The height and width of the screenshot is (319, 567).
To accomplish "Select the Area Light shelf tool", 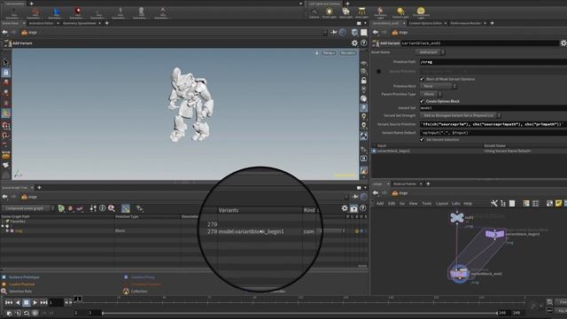I will (x=361, y=12).
